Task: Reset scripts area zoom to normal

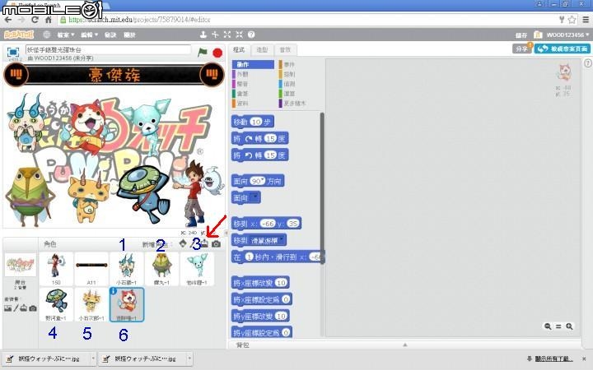Action: [558, 326]
